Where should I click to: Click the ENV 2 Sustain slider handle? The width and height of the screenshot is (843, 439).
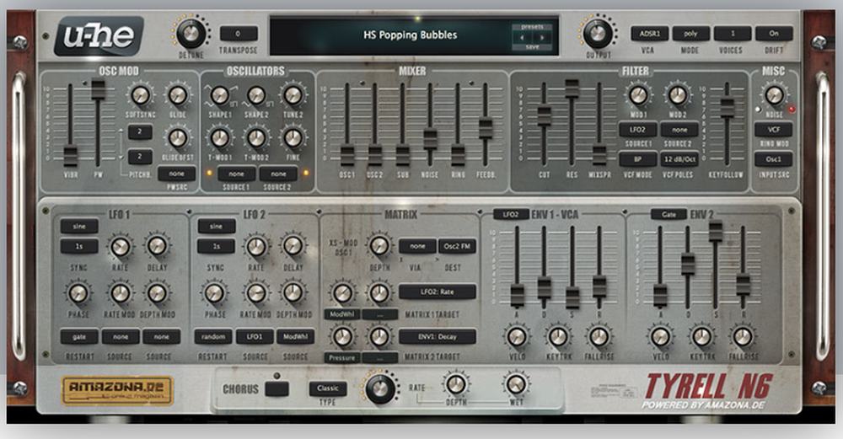716,231
